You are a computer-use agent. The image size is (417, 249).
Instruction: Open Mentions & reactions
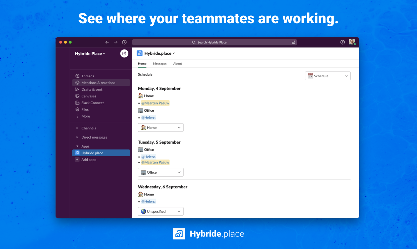pyautogui.click(x=101, y=83)
